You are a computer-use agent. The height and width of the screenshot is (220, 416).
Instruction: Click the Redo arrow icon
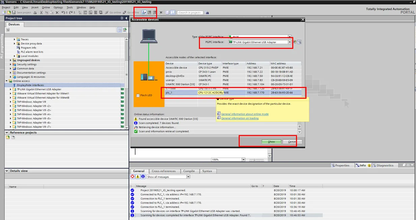tap(71, 12)
